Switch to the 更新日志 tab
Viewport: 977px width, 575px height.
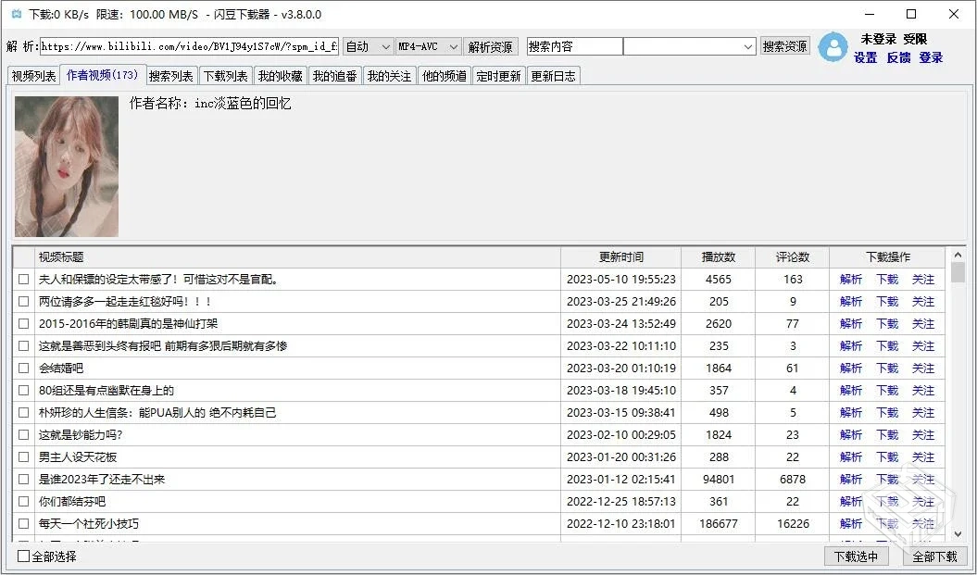point(554,76)
